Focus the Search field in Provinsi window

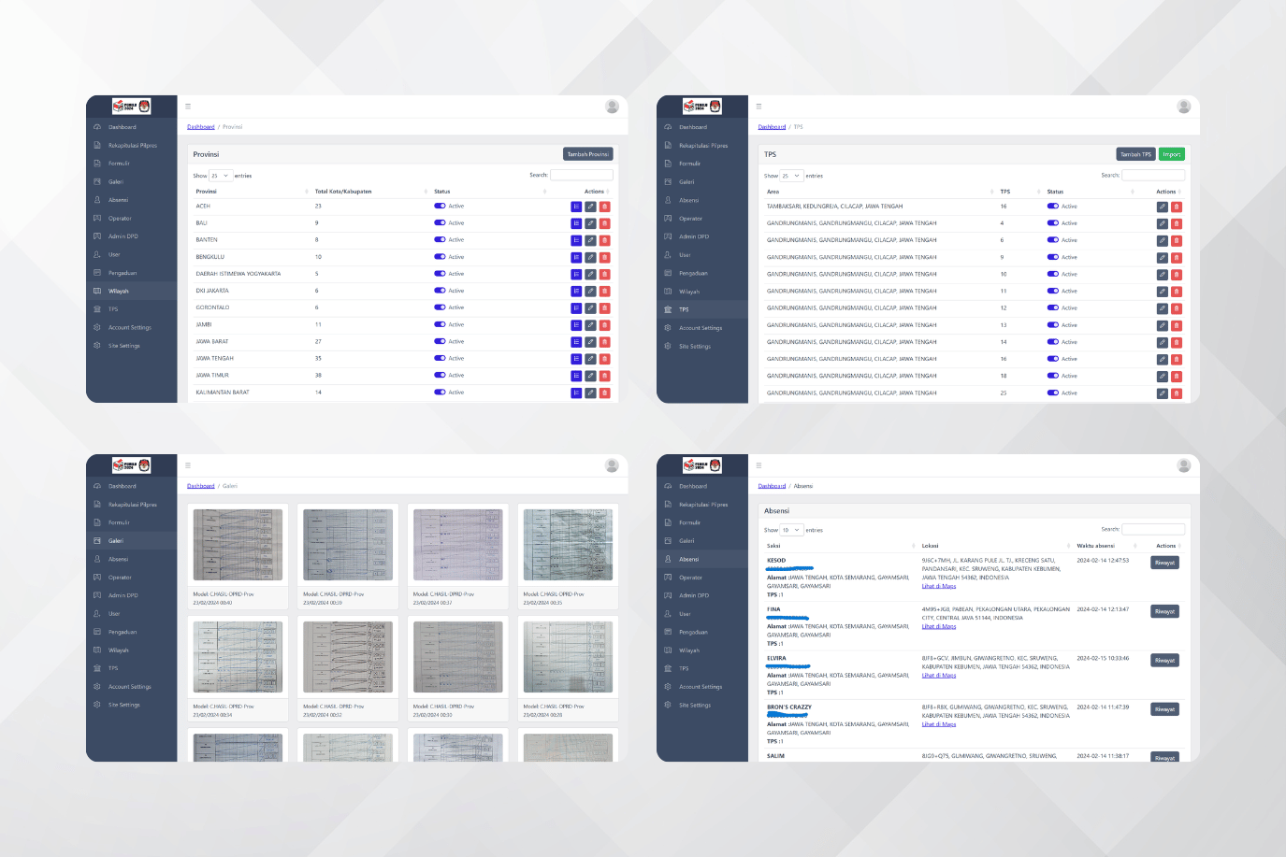click(582, 175)
